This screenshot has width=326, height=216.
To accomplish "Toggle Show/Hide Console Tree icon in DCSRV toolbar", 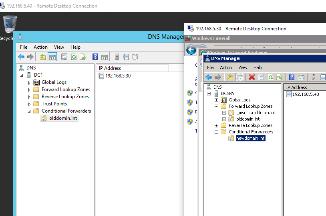I will [240, 77].
